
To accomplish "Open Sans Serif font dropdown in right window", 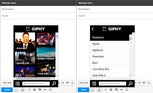I will point(84,83).
